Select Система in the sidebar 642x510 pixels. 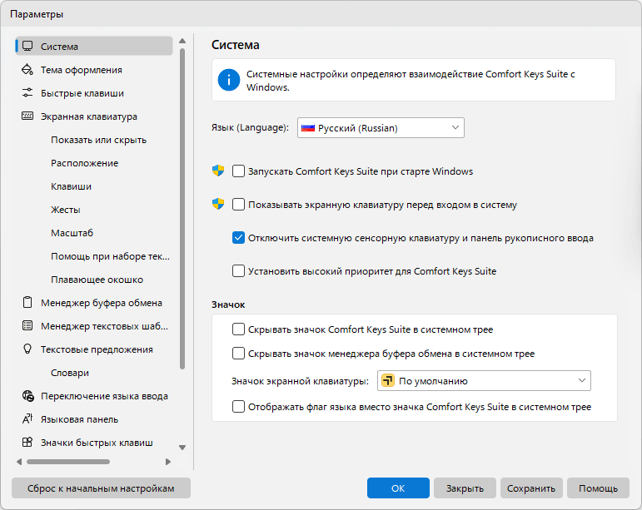tap(94, 46)
